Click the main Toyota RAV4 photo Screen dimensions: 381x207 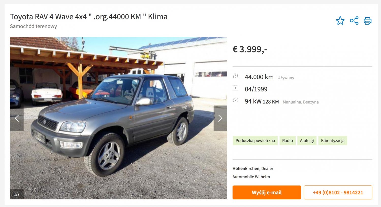(119, 118)
